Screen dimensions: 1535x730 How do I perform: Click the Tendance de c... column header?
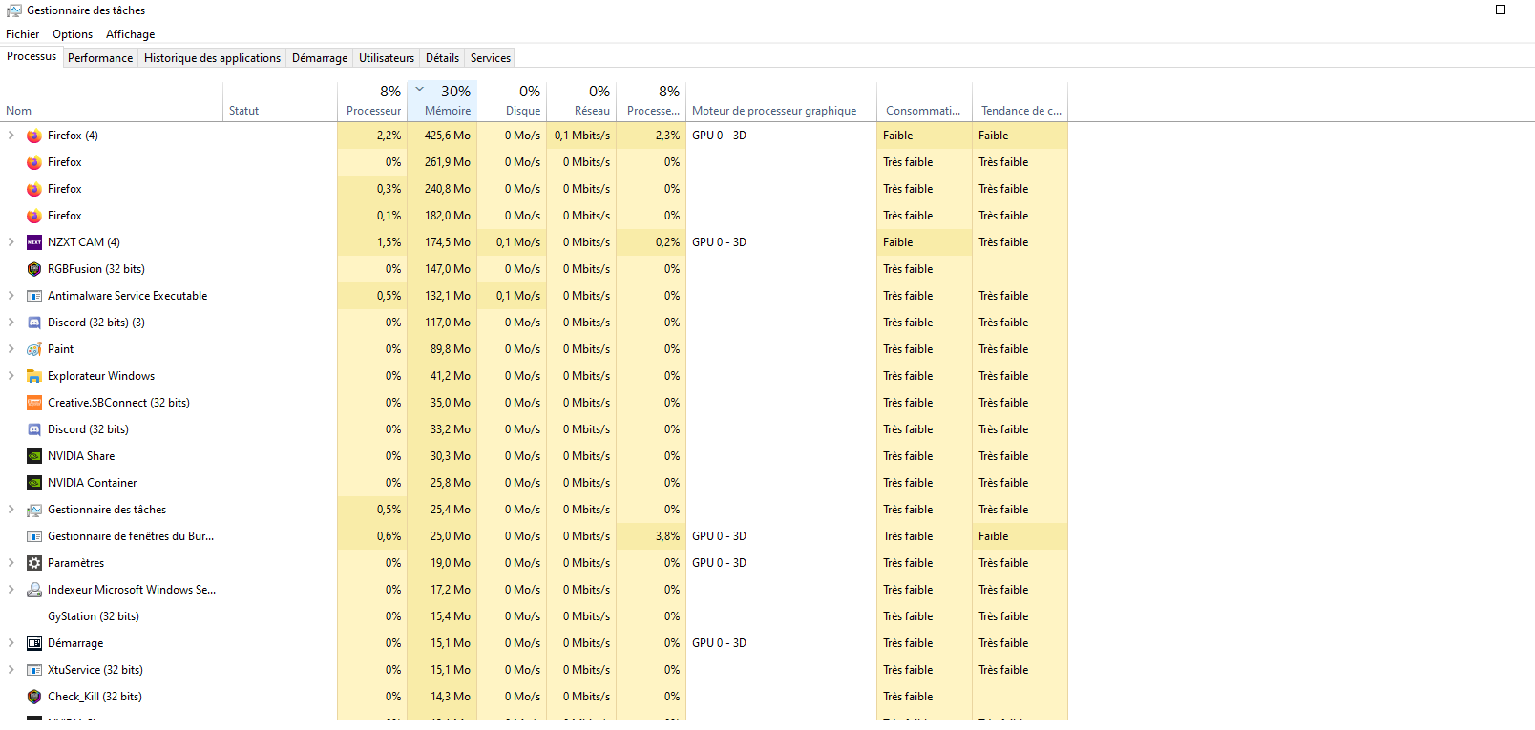coord(1020,101)
